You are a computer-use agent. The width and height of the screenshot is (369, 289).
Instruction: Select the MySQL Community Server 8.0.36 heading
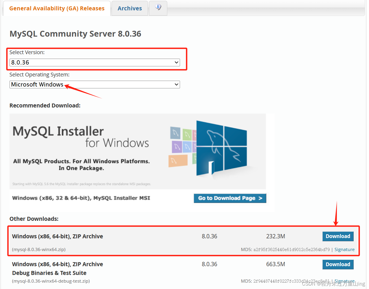(75, 34)
